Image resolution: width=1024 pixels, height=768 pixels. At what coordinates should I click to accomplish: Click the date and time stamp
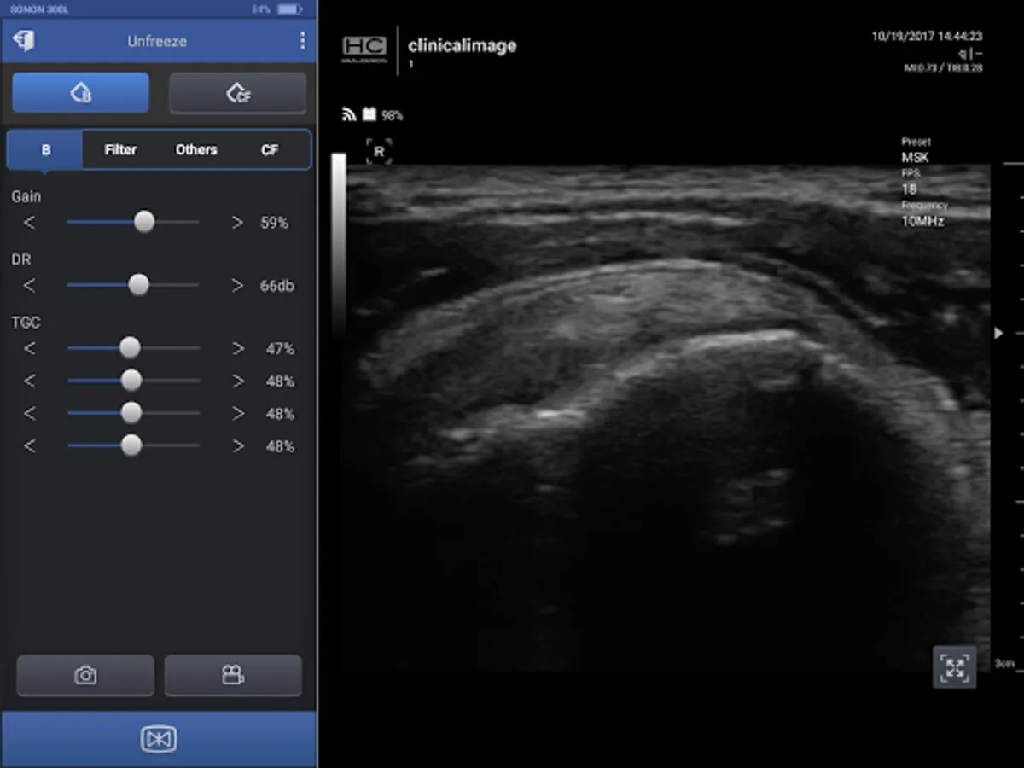[927, 37]
